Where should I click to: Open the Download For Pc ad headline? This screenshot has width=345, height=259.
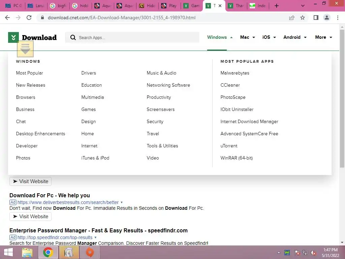click(50, 195)
